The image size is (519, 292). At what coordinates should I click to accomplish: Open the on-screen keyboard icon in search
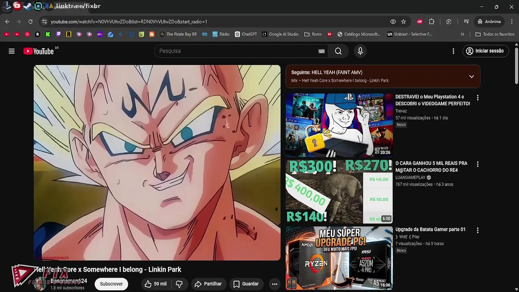[322, 51]
